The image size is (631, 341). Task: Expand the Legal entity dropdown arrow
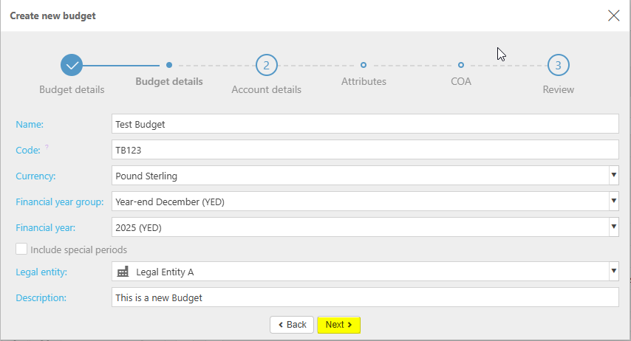[x=613, y=272]
